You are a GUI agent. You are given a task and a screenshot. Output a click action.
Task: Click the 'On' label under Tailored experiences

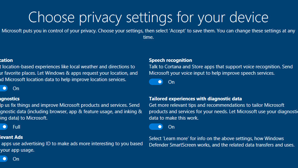coord(171,127)
